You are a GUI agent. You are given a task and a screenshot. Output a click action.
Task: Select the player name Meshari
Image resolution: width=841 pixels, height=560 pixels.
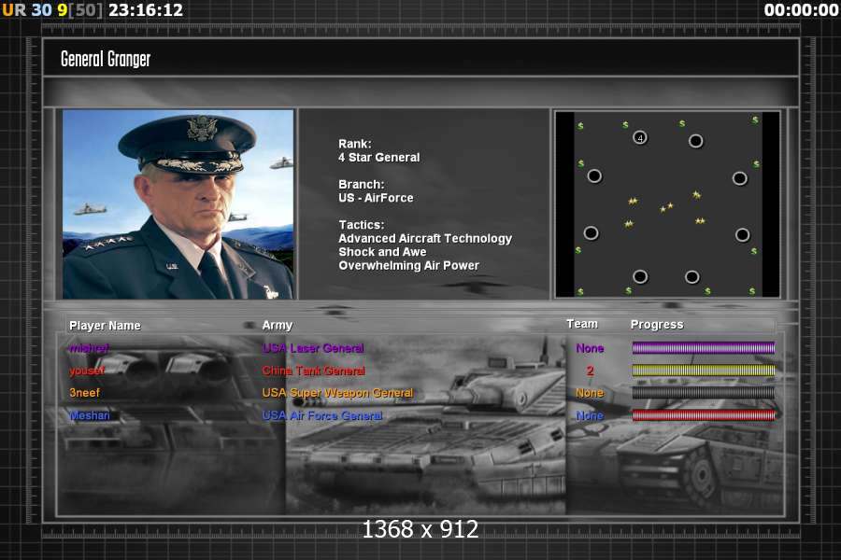coord(90,415)
